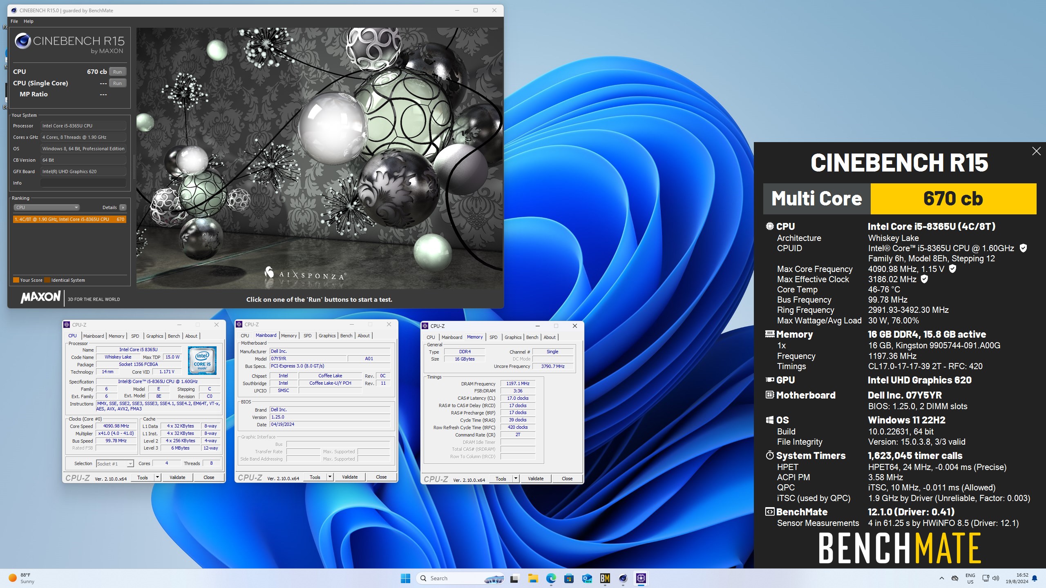Show hidden system tray icons chevron

942,578
